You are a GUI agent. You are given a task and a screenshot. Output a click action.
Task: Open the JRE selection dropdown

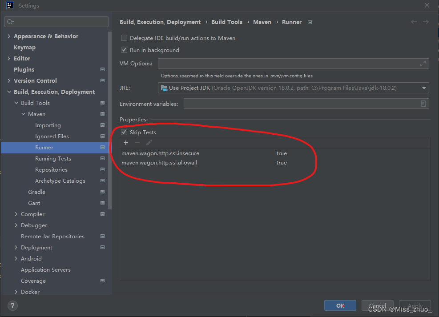pos(423,88)
